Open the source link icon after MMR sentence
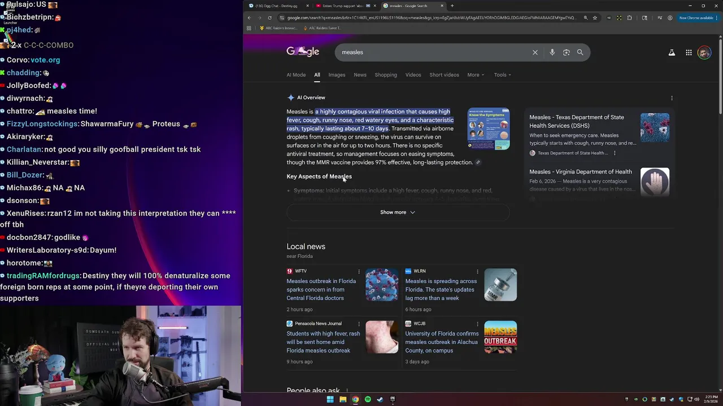This screenshot has height=406, width=723. (x=478, y=162)
